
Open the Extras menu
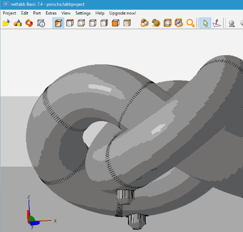click(51, 13)
